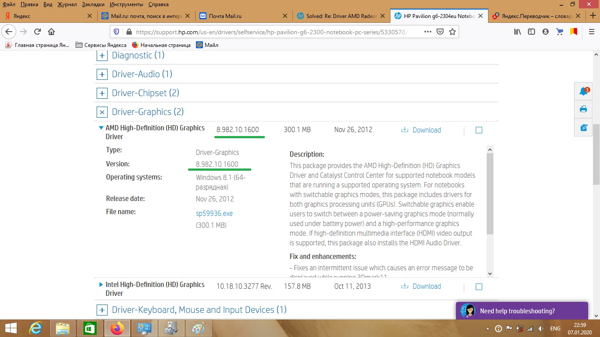
Task: Open the Инструменты menu
Action: 127,4
